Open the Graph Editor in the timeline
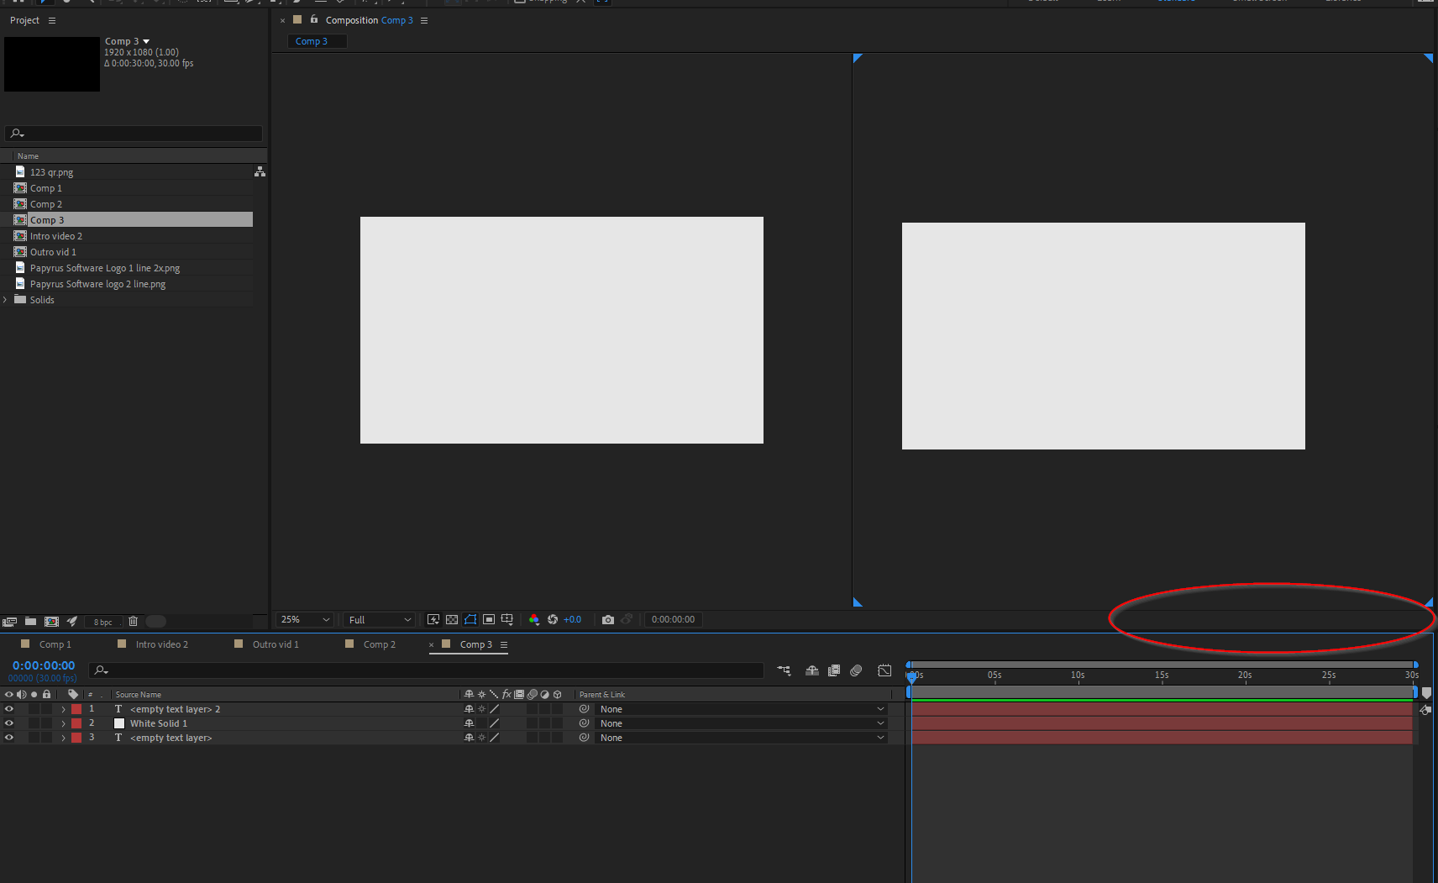1438x883 pixels. point(884,670)
